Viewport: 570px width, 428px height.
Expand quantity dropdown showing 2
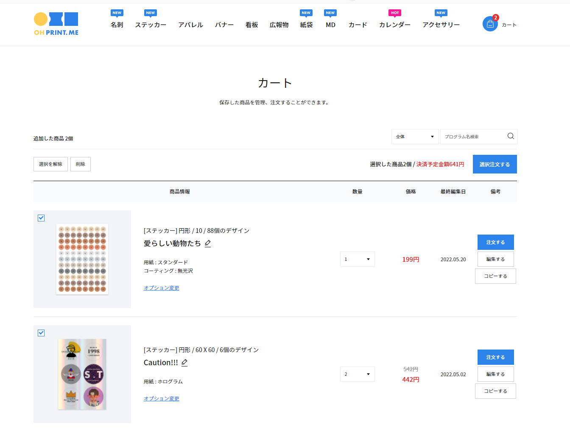point(357,374)
